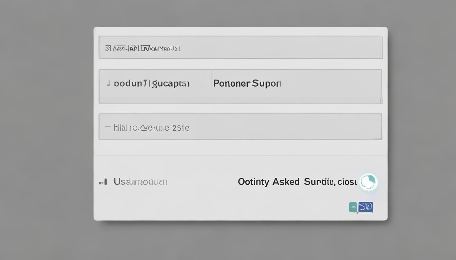This screenshot has height=260, width=456.
Task: Click the small J icon before podunTlgucaptaı
Action: coord(108,83)
